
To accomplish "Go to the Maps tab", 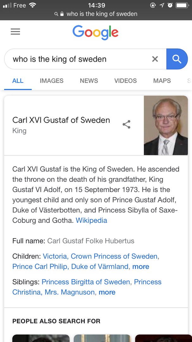I will pyautogui.click(x=162, y=81).
